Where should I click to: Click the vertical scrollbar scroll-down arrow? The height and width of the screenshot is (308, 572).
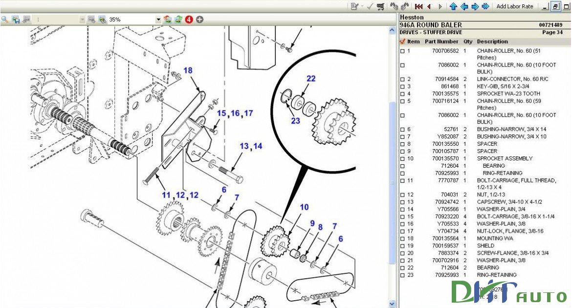(x=392, y=304)
